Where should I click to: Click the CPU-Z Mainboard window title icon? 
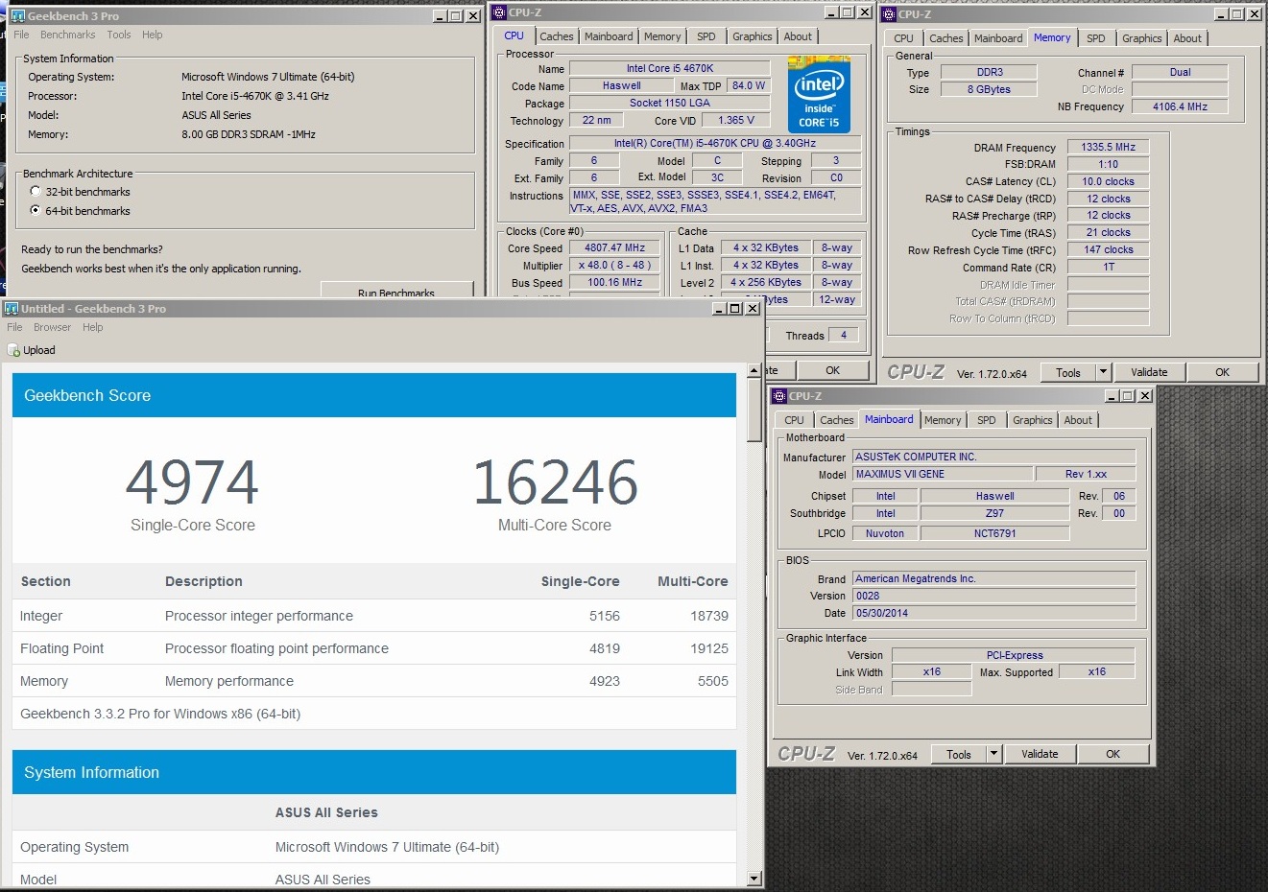[x=779, y=396]
